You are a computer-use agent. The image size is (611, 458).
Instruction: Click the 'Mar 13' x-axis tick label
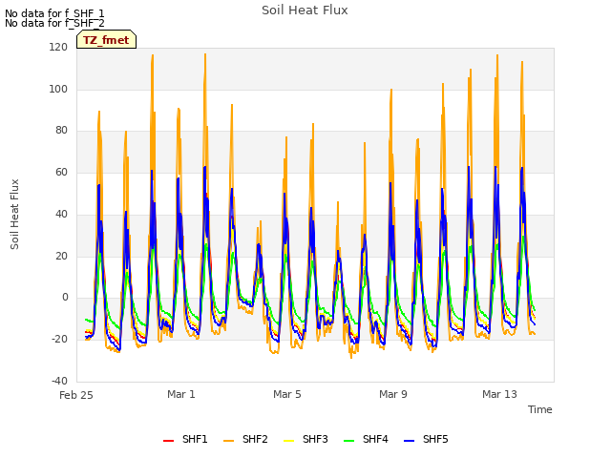[499, 394]
